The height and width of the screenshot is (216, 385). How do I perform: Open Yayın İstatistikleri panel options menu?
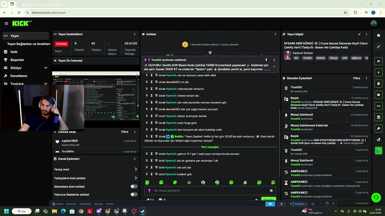point(135,34)
